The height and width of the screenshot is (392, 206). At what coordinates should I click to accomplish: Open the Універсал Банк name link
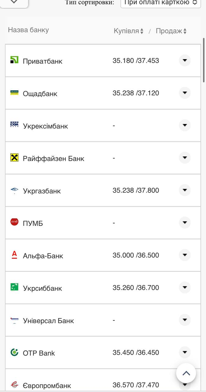pos(48,321)
